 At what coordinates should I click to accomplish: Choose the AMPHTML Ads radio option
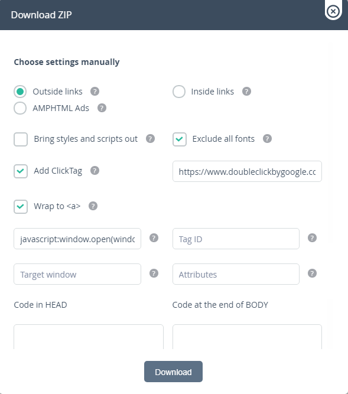[x=20, y=108]
